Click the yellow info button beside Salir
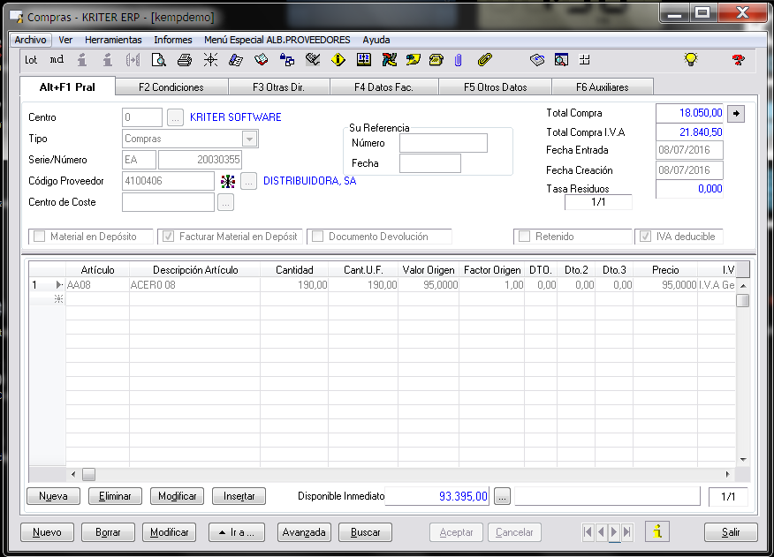The height and width of the screenshot is (557, 774). coord(657,531)
